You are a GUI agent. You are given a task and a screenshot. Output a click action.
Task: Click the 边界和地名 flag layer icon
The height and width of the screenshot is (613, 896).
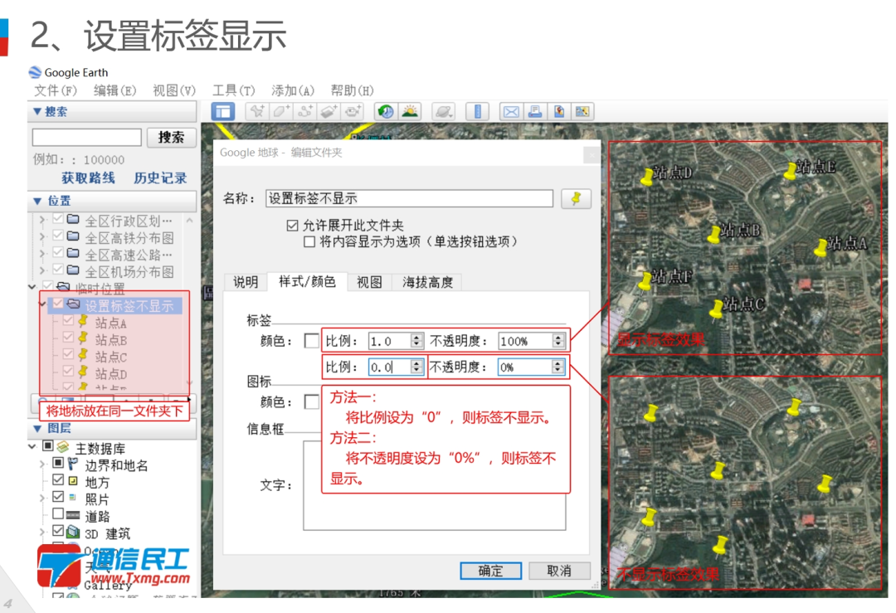73,464
